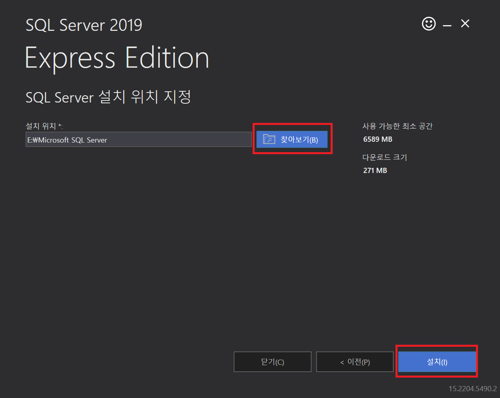Click the SQL Server 설치 위치 지정 heading

(108, 97)
